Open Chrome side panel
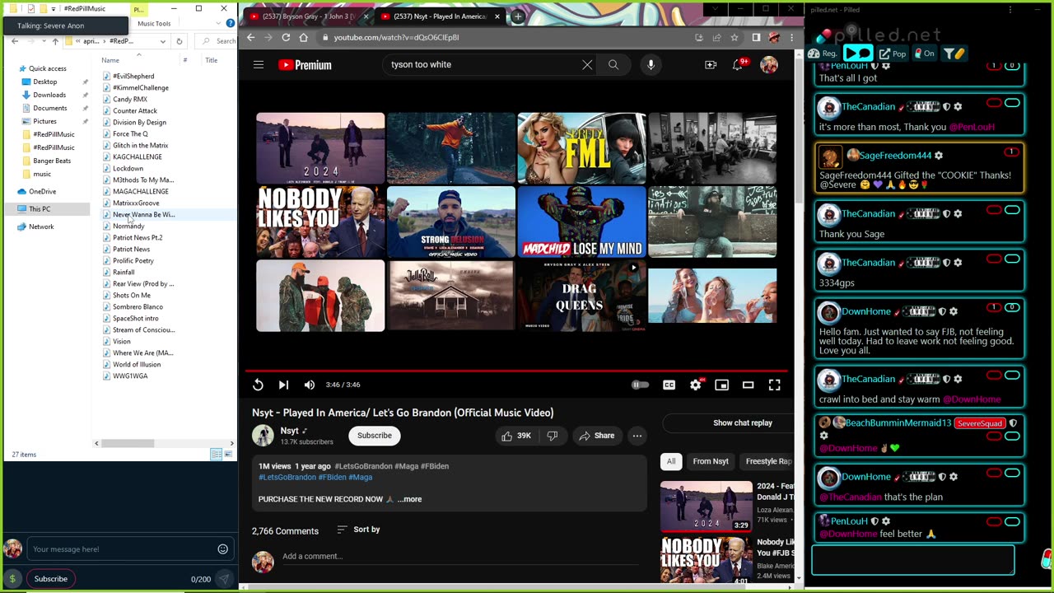 (x=756, y=37)
